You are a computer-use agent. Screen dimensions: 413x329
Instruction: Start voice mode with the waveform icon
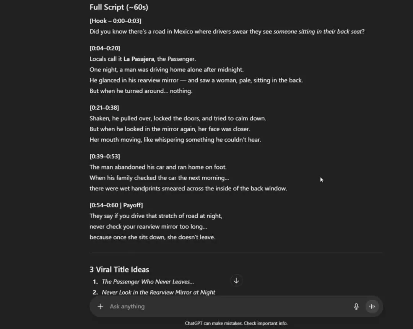point(372,306)
